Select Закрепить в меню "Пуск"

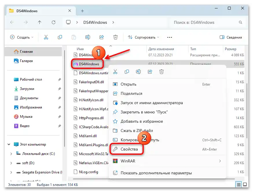(x=167, y=112)
